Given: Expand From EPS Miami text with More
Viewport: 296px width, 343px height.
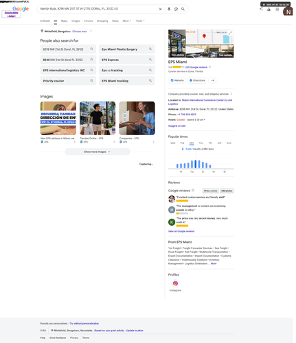Looking at the screenshot, I should [x=214, y=263].
